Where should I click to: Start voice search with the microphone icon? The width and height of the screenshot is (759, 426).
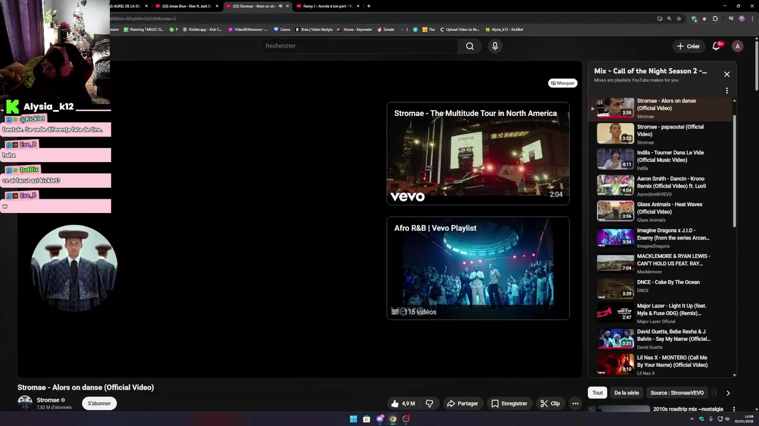[x=495, y=46]
